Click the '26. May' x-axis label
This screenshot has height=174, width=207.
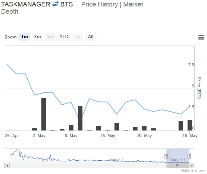(x=190, y=136)
